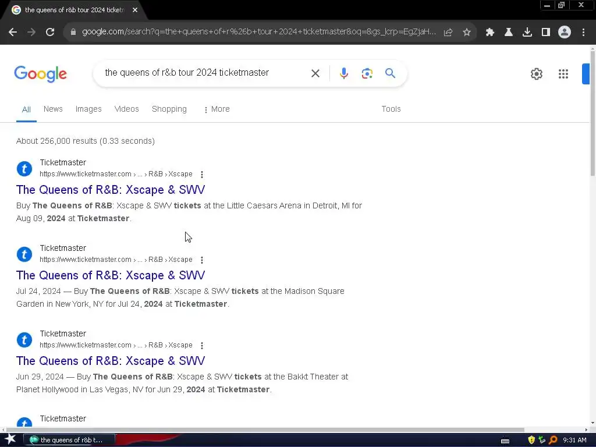This screenshot has width=596, height=447.
Task: Click the browser forward arrow
Action: (x=31, y=33)
